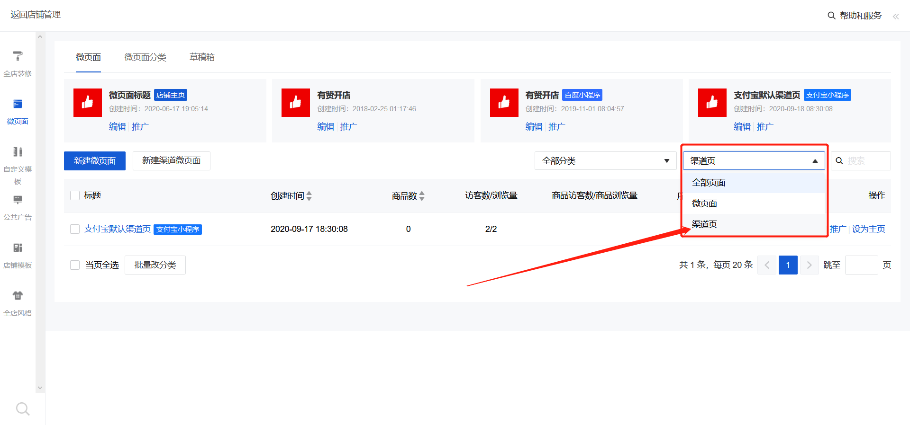Click the search icon in the search box
Screen dimensions: 910x425
(839, 161)
